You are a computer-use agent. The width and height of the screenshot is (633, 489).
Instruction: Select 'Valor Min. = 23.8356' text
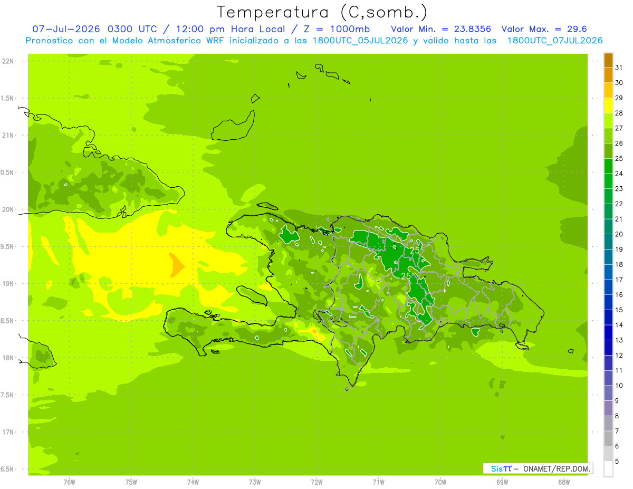click(441, 29)
